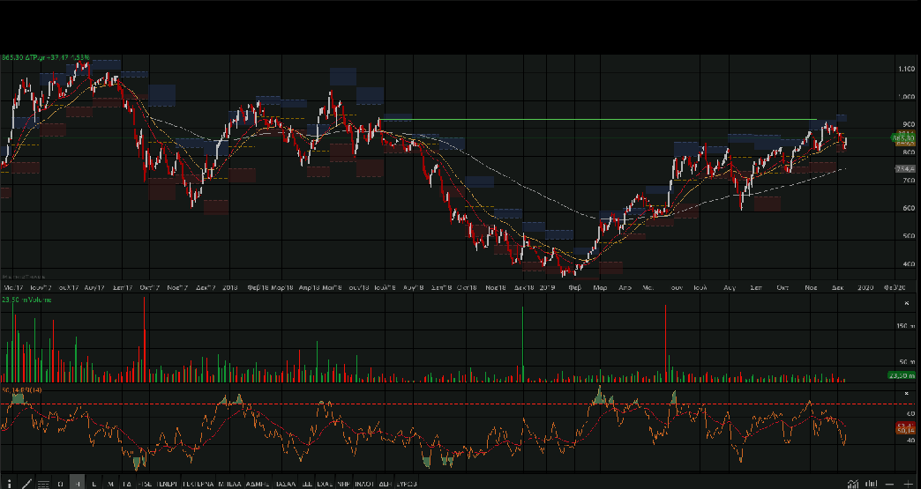
Task: Select the highlighted H timeframe button
Action: tap(77, 484)
